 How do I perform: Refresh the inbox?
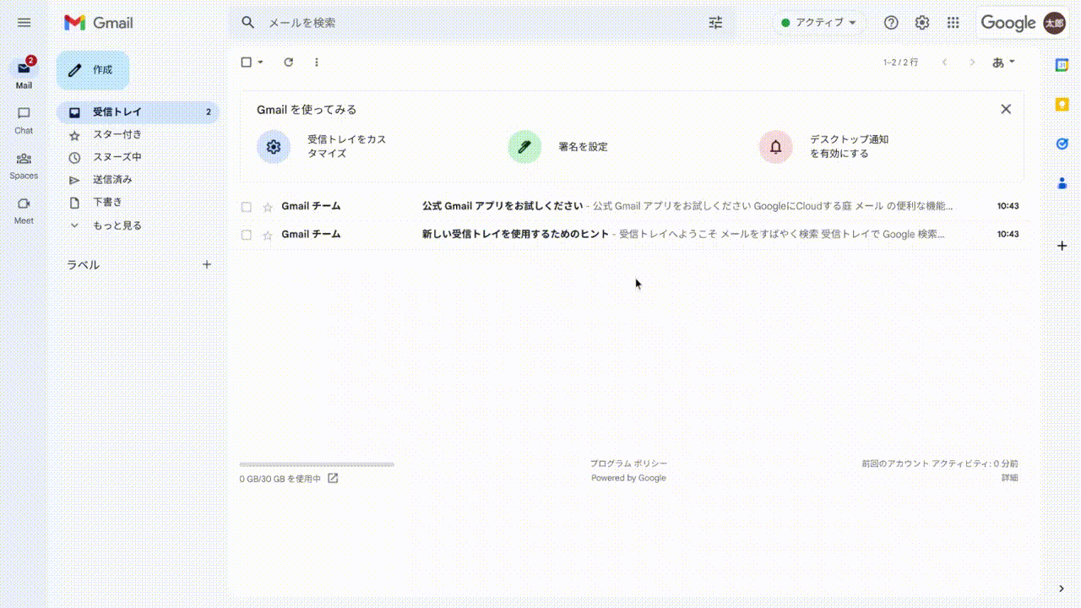pos(288,62)
